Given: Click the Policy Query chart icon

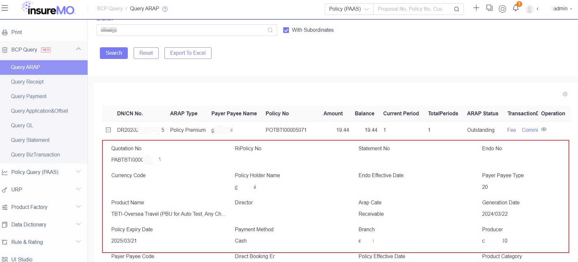Looking at the screenshot, I should (5, 172).
